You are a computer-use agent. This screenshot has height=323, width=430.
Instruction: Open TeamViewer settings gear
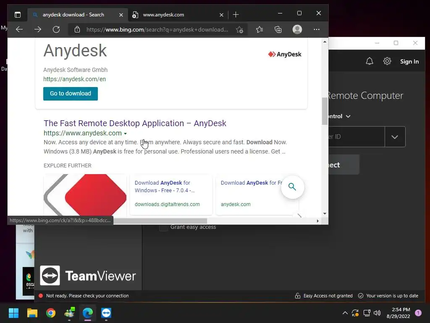[x=387, y=61]
